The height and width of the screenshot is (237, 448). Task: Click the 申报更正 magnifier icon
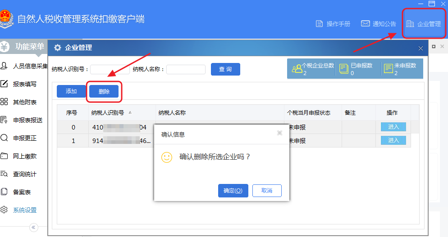point(4,138)
